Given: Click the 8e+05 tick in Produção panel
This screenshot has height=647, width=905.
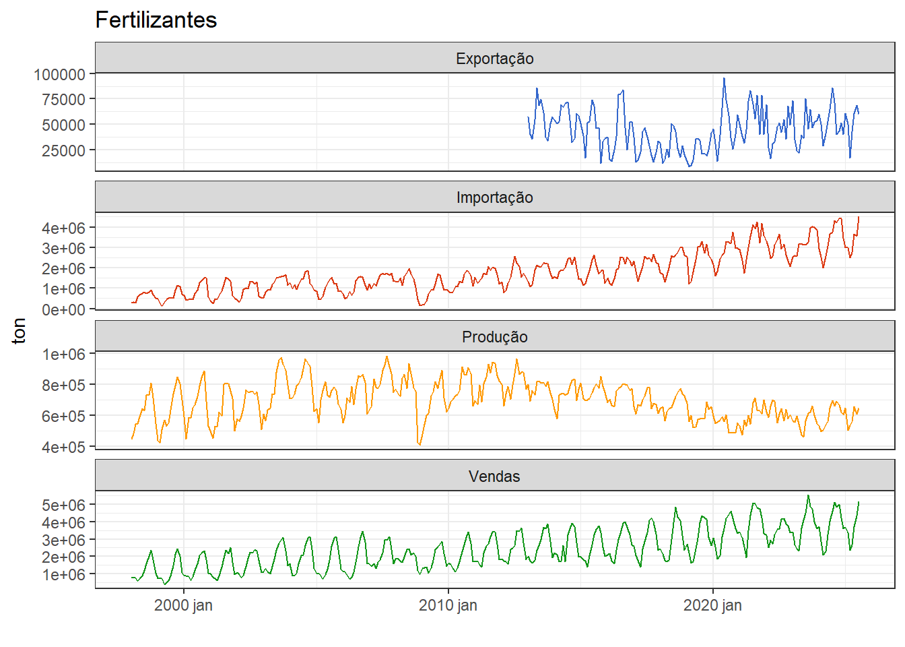Looking at the screenshot, I should [63, 386].
